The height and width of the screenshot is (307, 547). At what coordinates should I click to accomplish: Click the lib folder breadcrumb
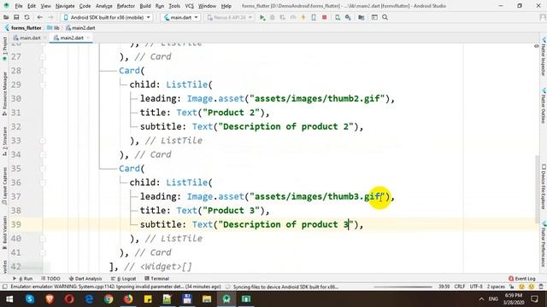(x=53, y=28)
